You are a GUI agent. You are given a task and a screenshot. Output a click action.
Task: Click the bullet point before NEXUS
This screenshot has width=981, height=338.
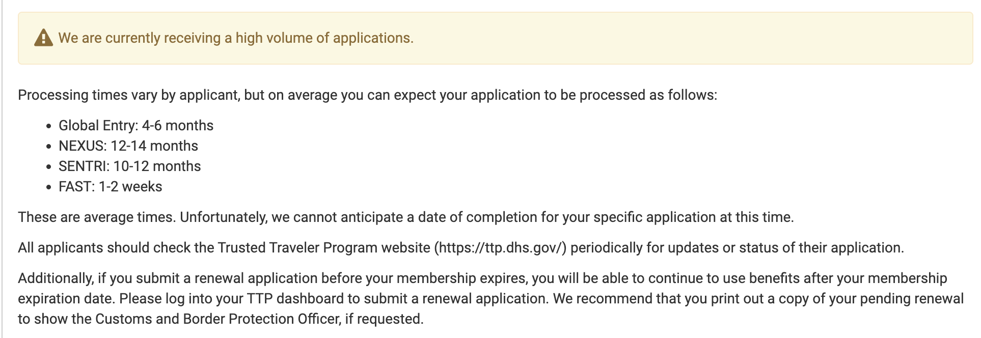49,147
